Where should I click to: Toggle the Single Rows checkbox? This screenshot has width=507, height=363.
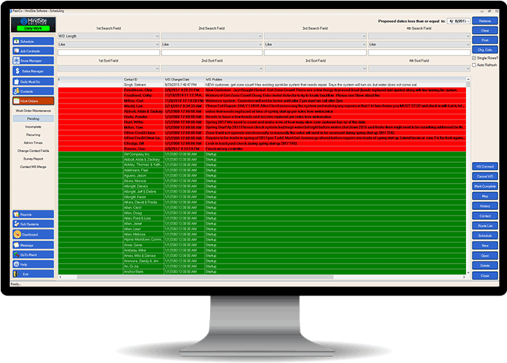pos(475,58)
